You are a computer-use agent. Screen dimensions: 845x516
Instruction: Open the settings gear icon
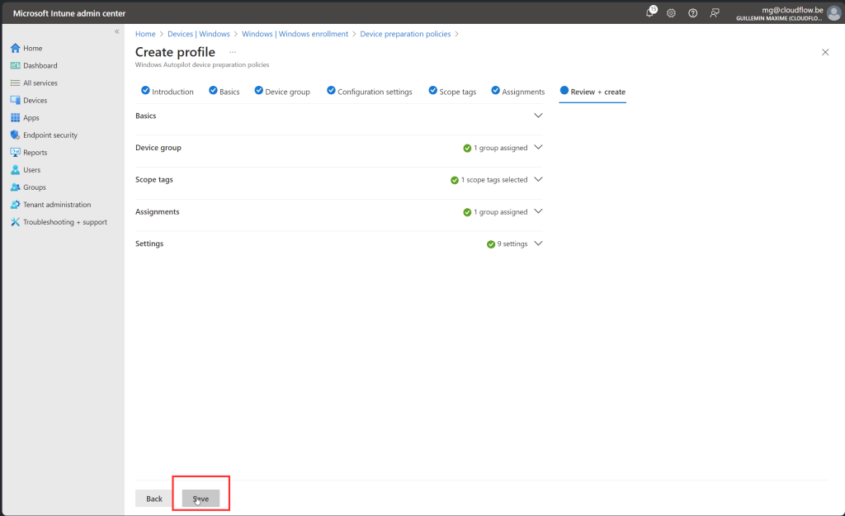pos(671,13)
